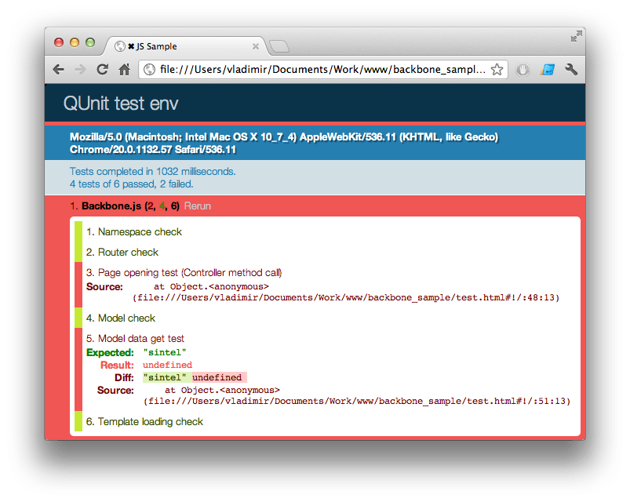Click the blue extension icon in toolbar
The image size is (630, 502).
(548, 70)
